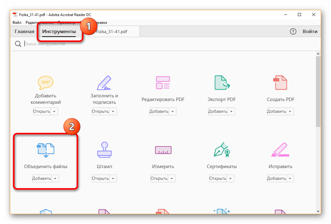Click Открыть under Штамп

(100, 179)
